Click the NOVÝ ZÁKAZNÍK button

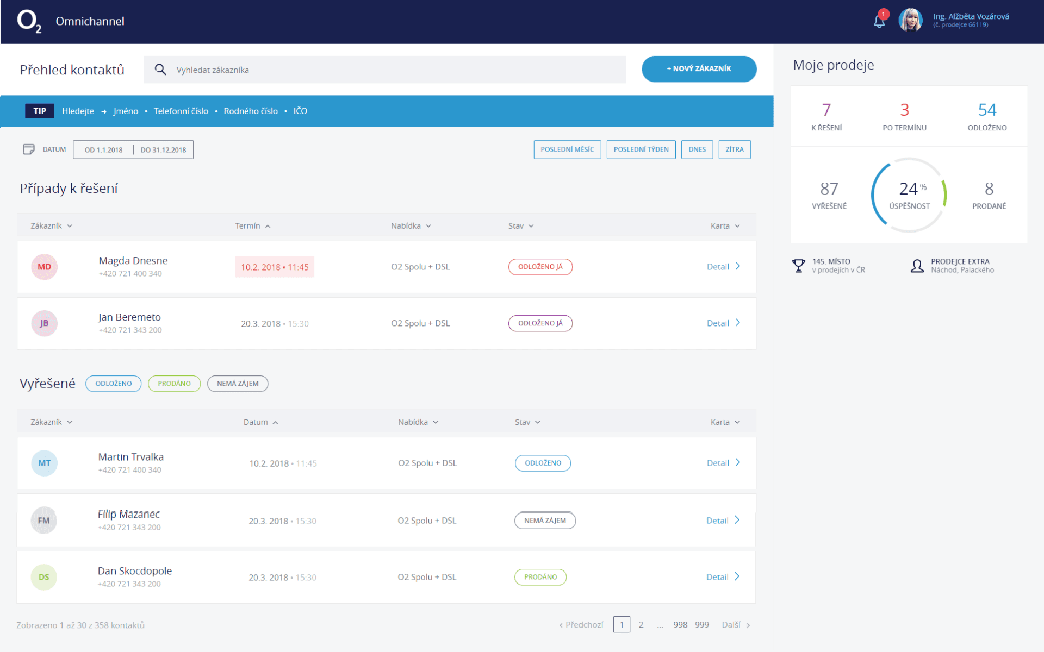(x=699, y=69)
